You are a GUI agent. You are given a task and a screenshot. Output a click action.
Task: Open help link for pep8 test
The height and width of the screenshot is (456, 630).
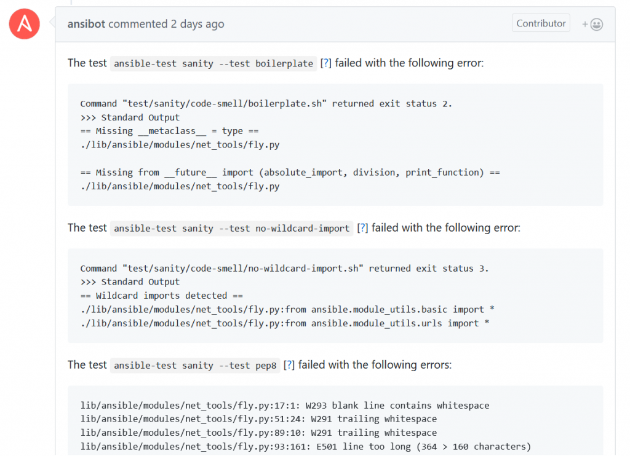tap(289, 365)
